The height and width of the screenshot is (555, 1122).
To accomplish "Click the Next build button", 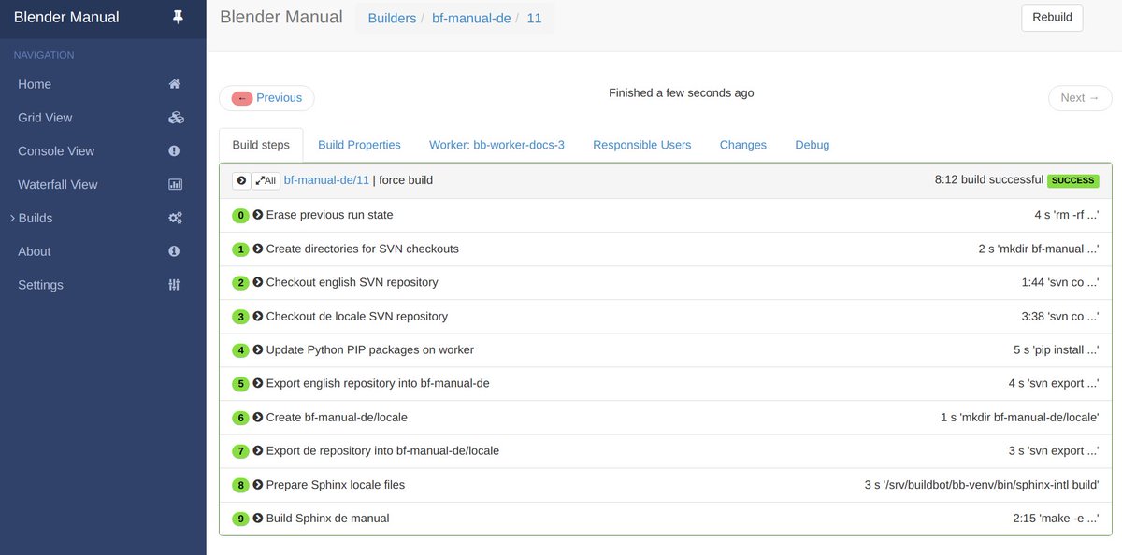I will 1080,98.
